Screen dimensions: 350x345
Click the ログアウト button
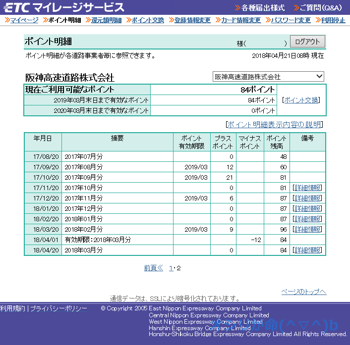click(307, 42)
